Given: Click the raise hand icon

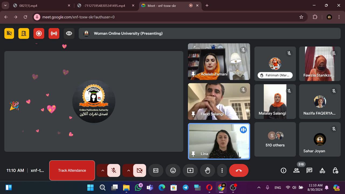Looking at the screenshot, I should click(207, 170).
